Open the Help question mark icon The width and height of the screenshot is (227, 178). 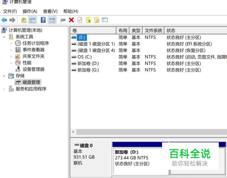pos(43,20)
